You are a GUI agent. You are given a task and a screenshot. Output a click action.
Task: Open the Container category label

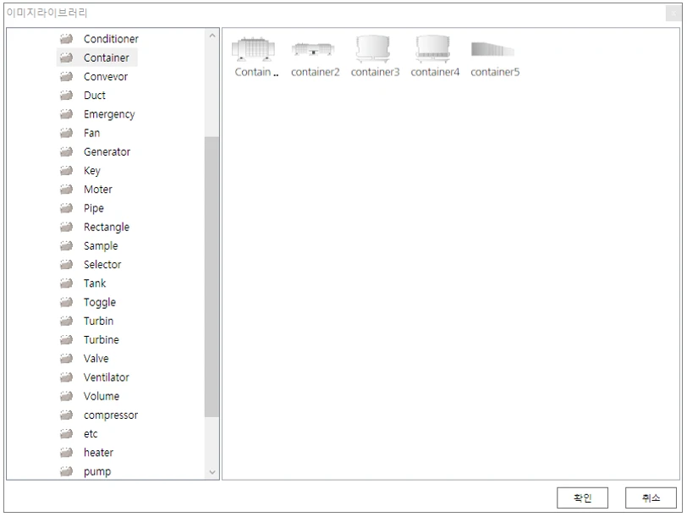(107, 58)
